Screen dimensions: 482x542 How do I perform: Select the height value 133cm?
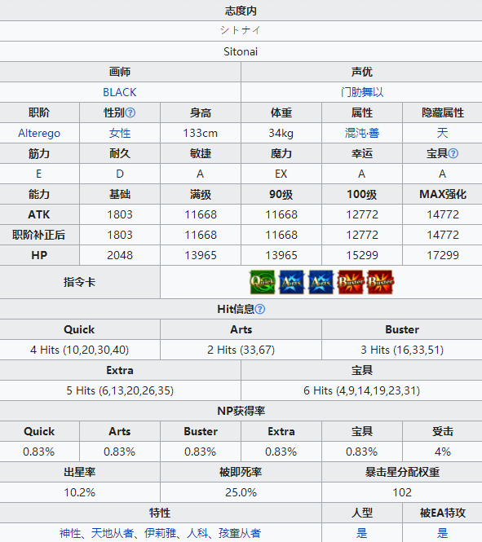click(x=200, y=133)
